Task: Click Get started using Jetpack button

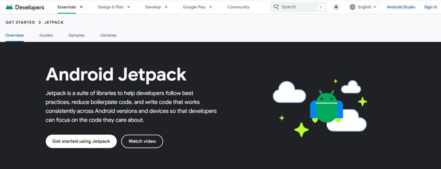Action: 81,141
